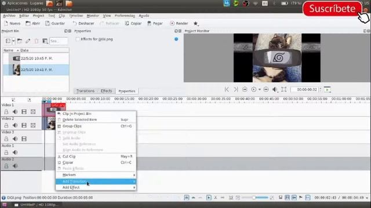Open the add clip dropdown arrow in Project Bin
Screen dimensions: 371x208
13,41
